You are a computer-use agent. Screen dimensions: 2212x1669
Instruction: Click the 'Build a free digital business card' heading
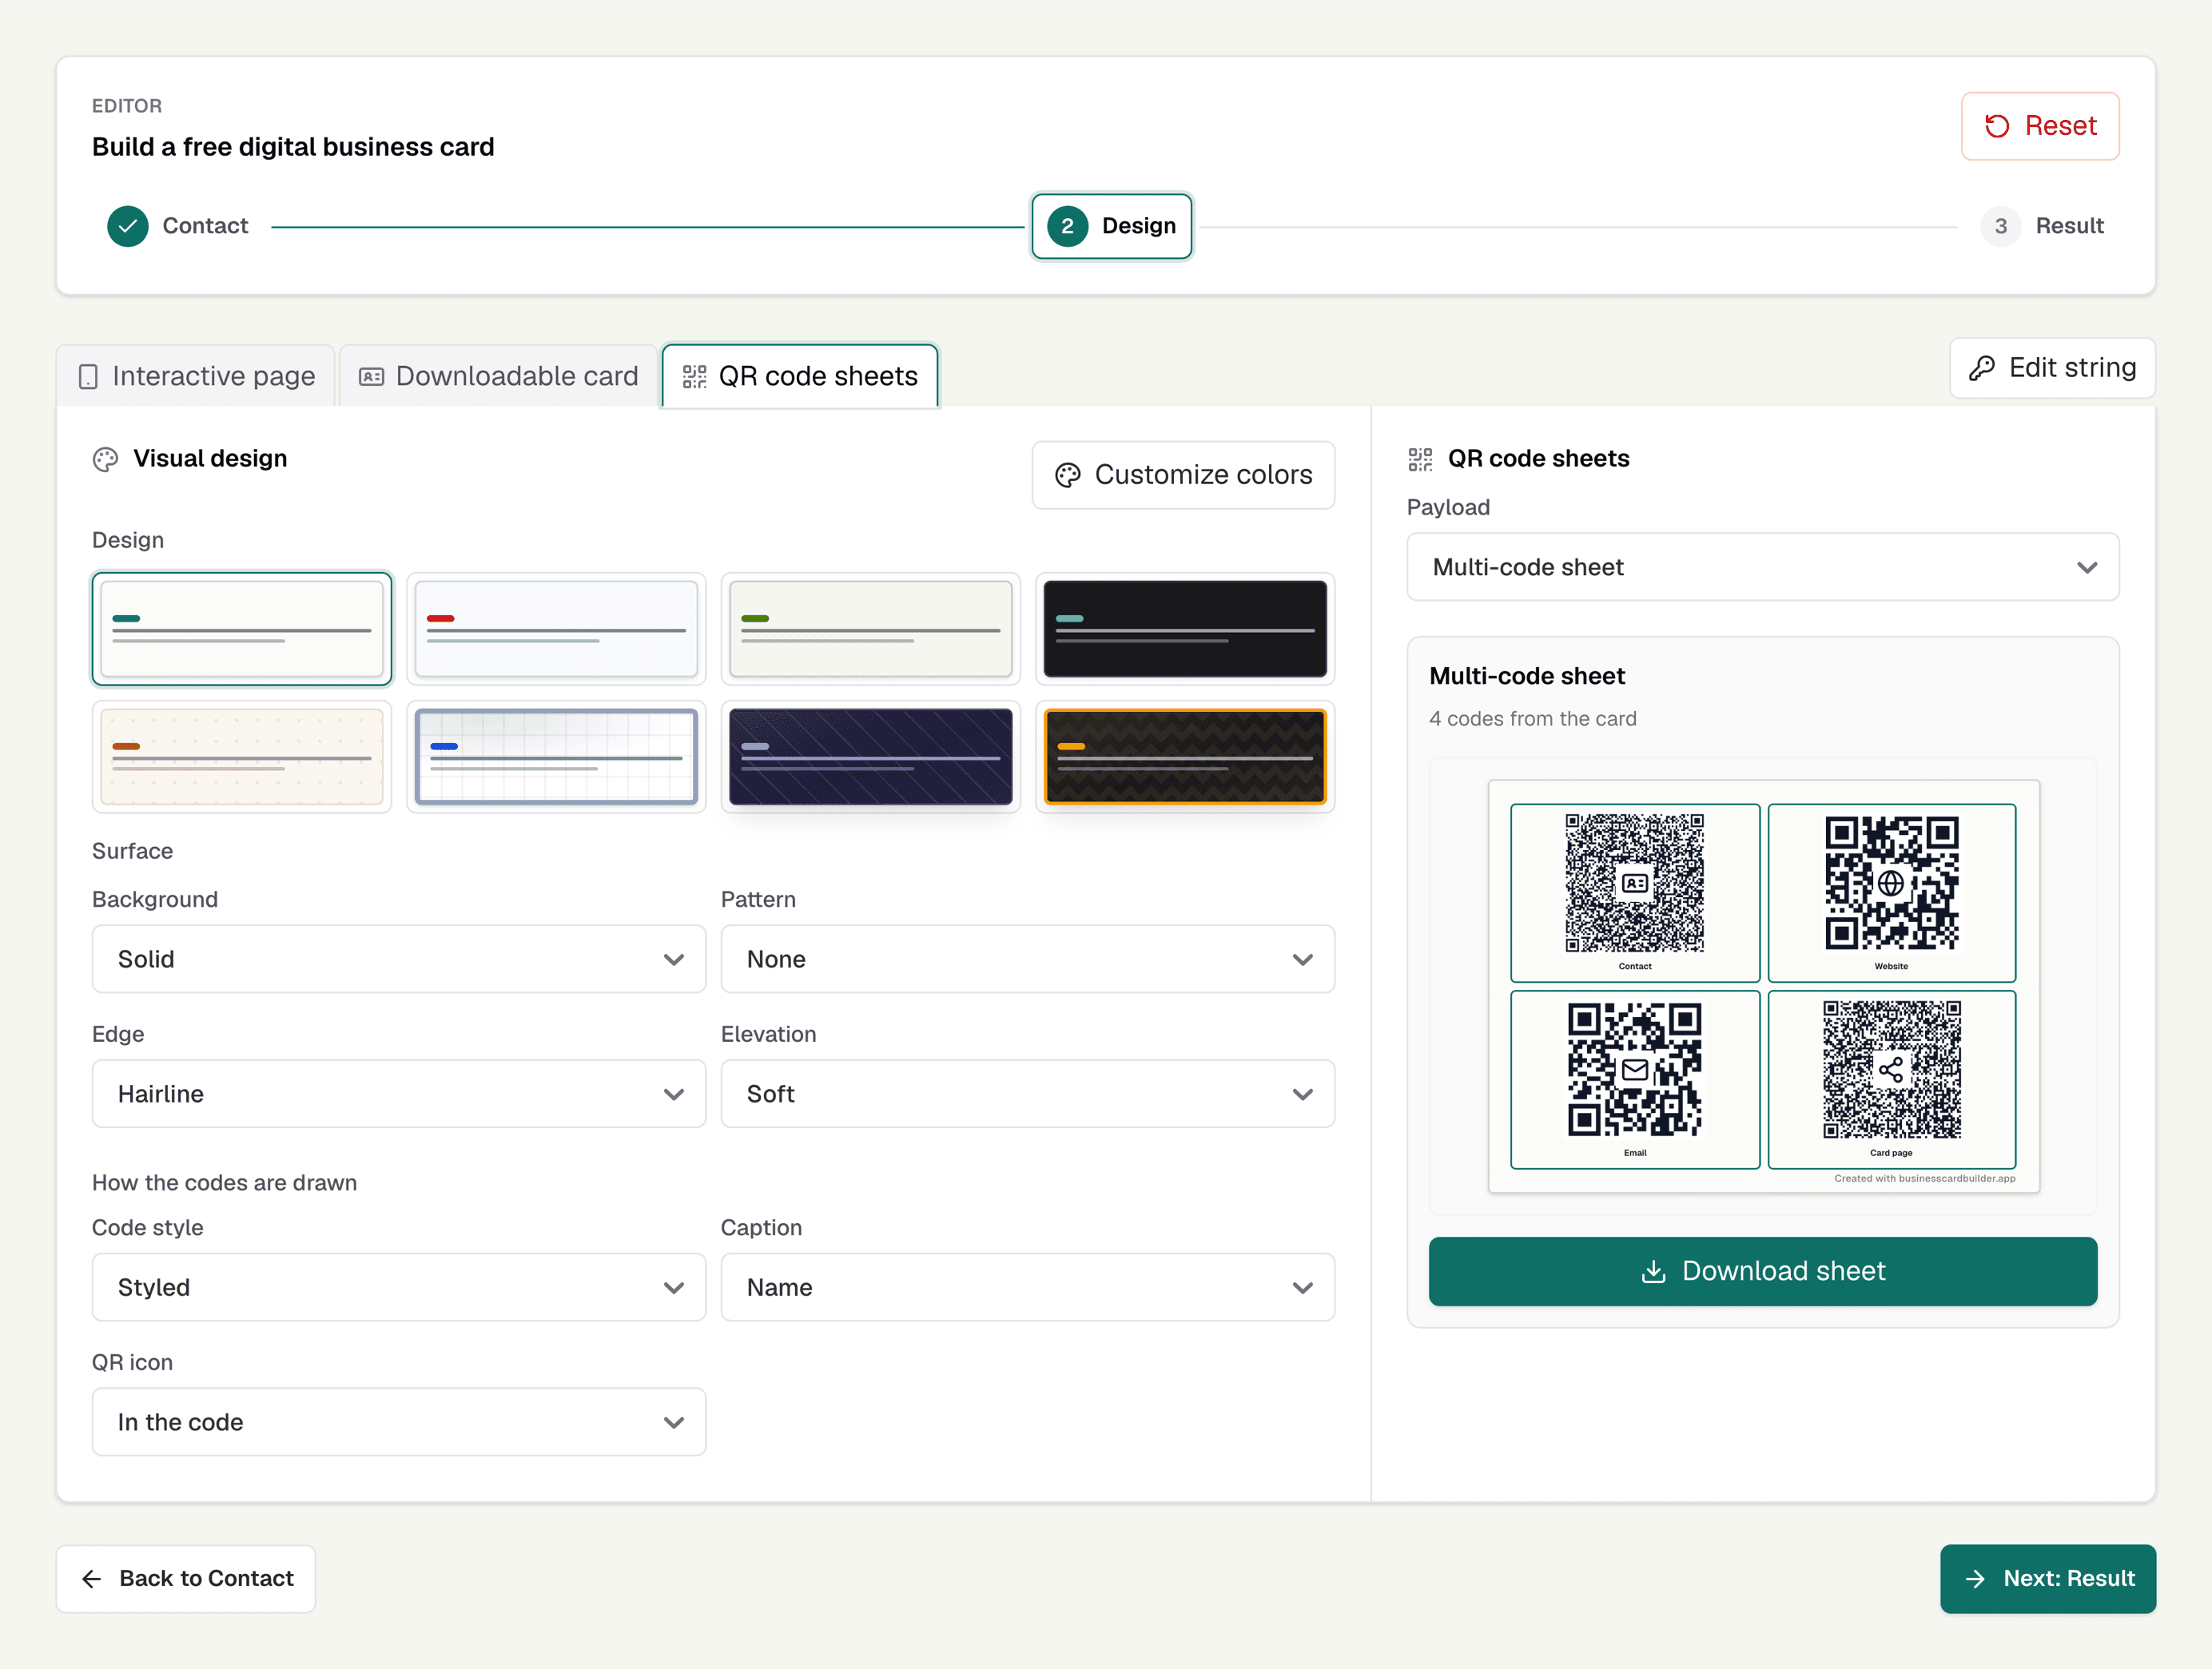293,147
